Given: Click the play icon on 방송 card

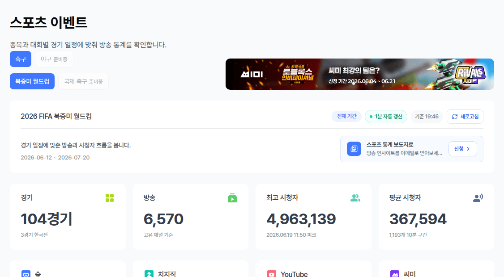Looking at the screenshot, I should [232, 198].
